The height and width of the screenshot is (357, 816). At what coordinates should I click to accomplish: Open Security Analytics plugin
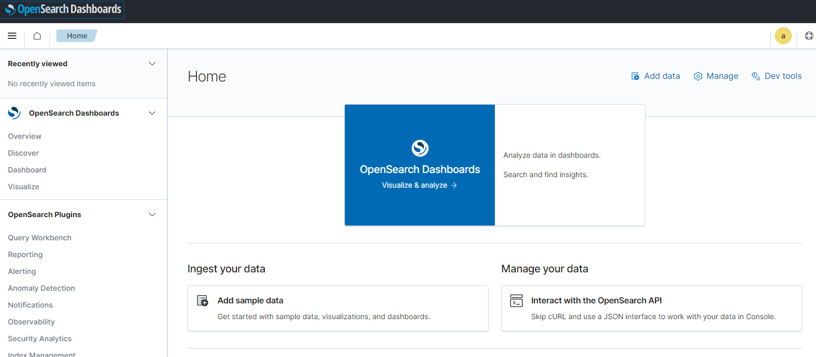(x=40, y=339)
